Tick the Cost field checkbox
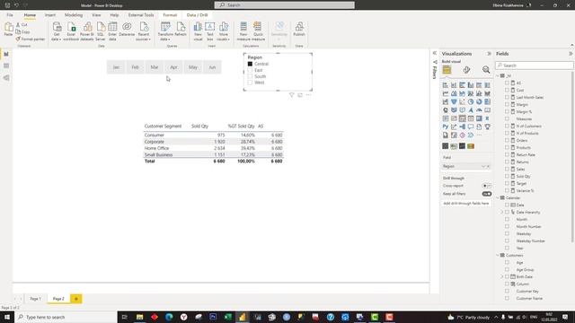This screenshot has width=575, height=323. [x=507, y=90]
